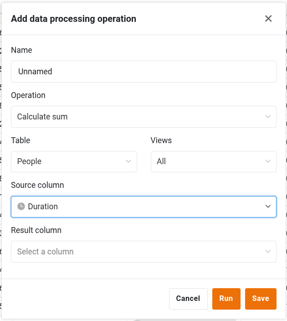This screenshot has height=321, width=287.
Task: Close the Add data processing operation dialog
Action: (268, 19)
